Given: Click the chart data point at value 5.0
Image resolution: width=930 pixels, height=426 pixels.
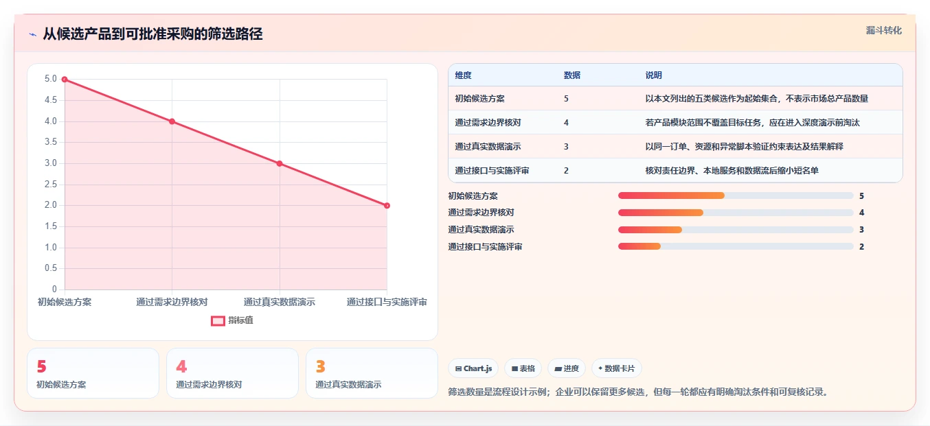Looking at the screenshot, I should click(65, 79).
